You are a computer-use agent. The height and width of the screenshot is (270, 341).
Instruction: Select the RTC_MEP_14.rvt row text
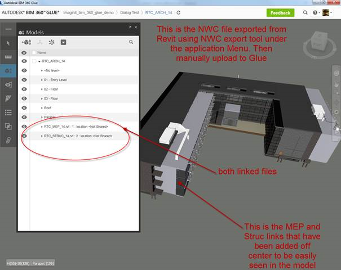click(76, 127)
